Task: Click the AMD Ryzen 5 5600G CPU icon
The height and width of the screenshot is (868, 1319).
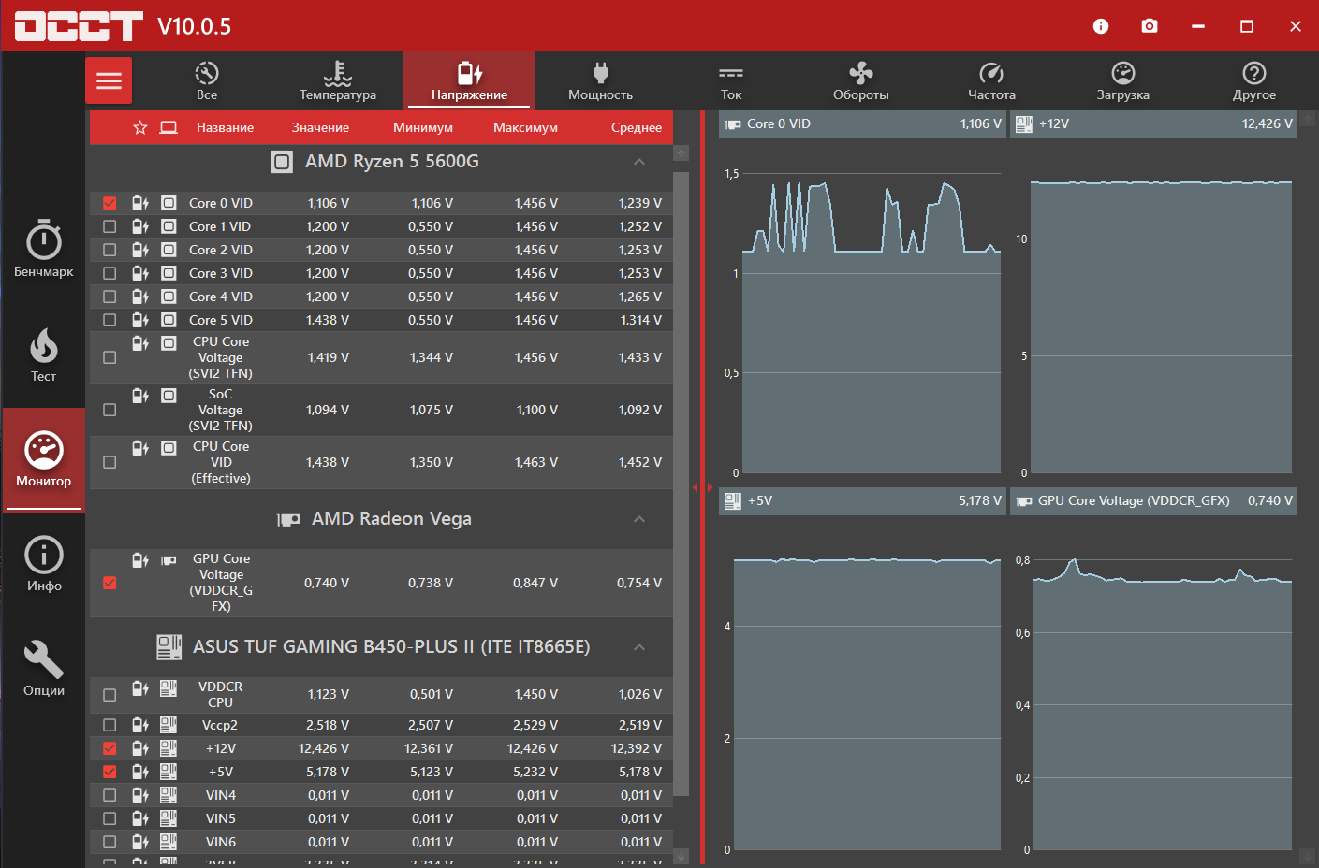Action: coord(282,162)
